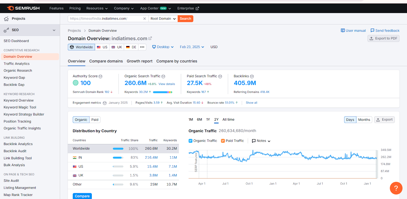
Task: Collapse the SEO sidebar section chevron
Action: click(x=54, y=30)
